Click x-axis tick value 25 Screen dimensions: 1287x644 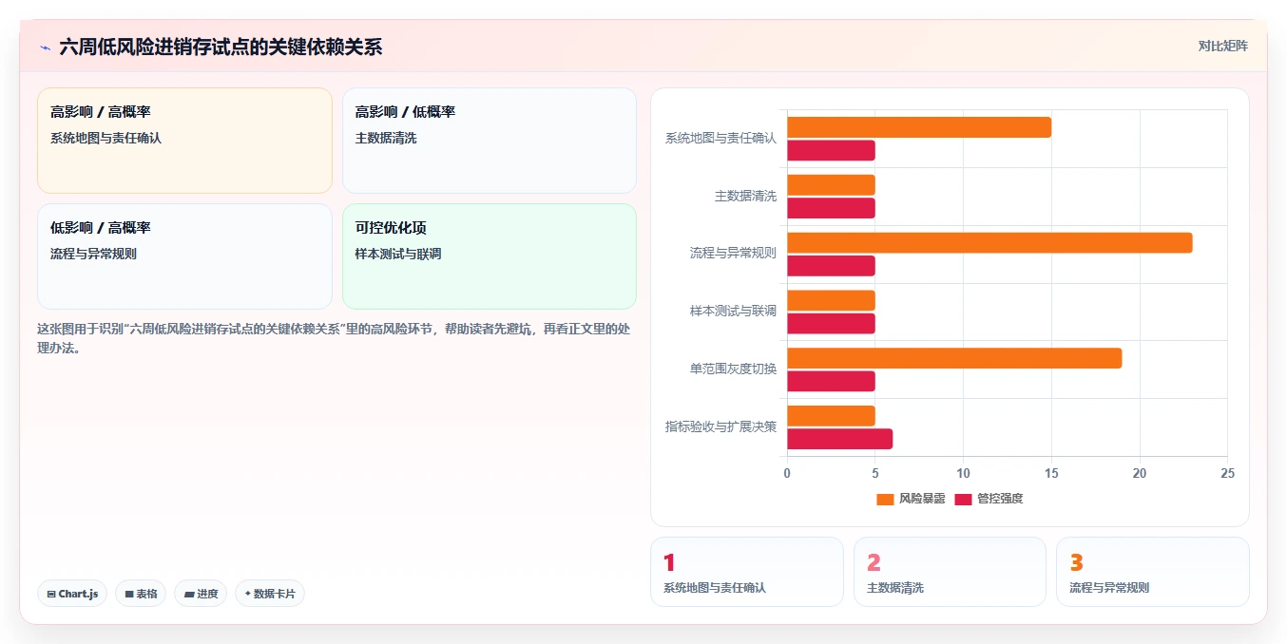(x=1227, y=473)
